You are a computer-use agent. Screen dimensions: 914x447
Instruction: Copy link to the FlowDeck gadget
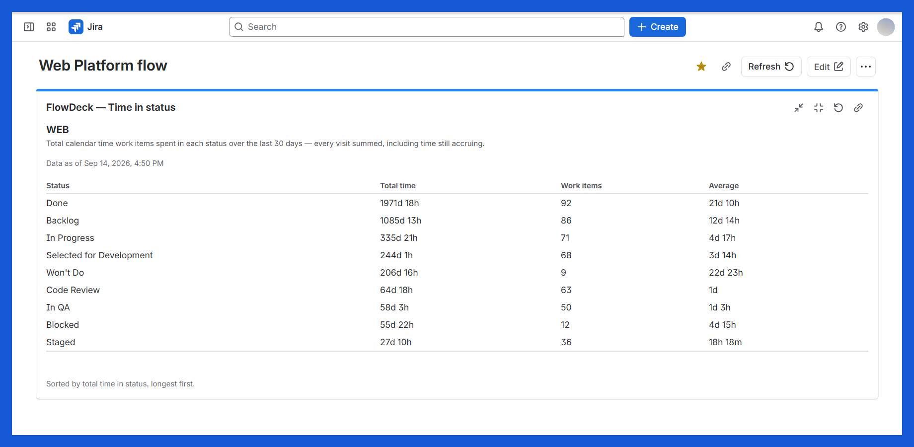tap(858, 108)
